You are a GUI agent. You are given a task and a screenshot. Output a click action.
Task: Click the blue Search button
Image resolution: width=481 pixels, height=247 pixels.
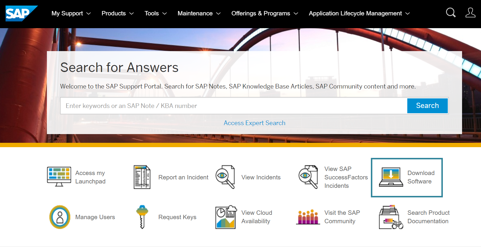[x=427, y=106]
